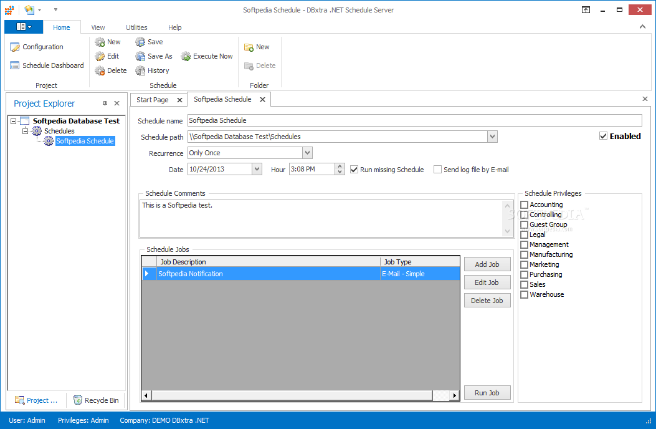Select Schedules node gear icon
The image size is (656, 429).
[x=37, y=131]
